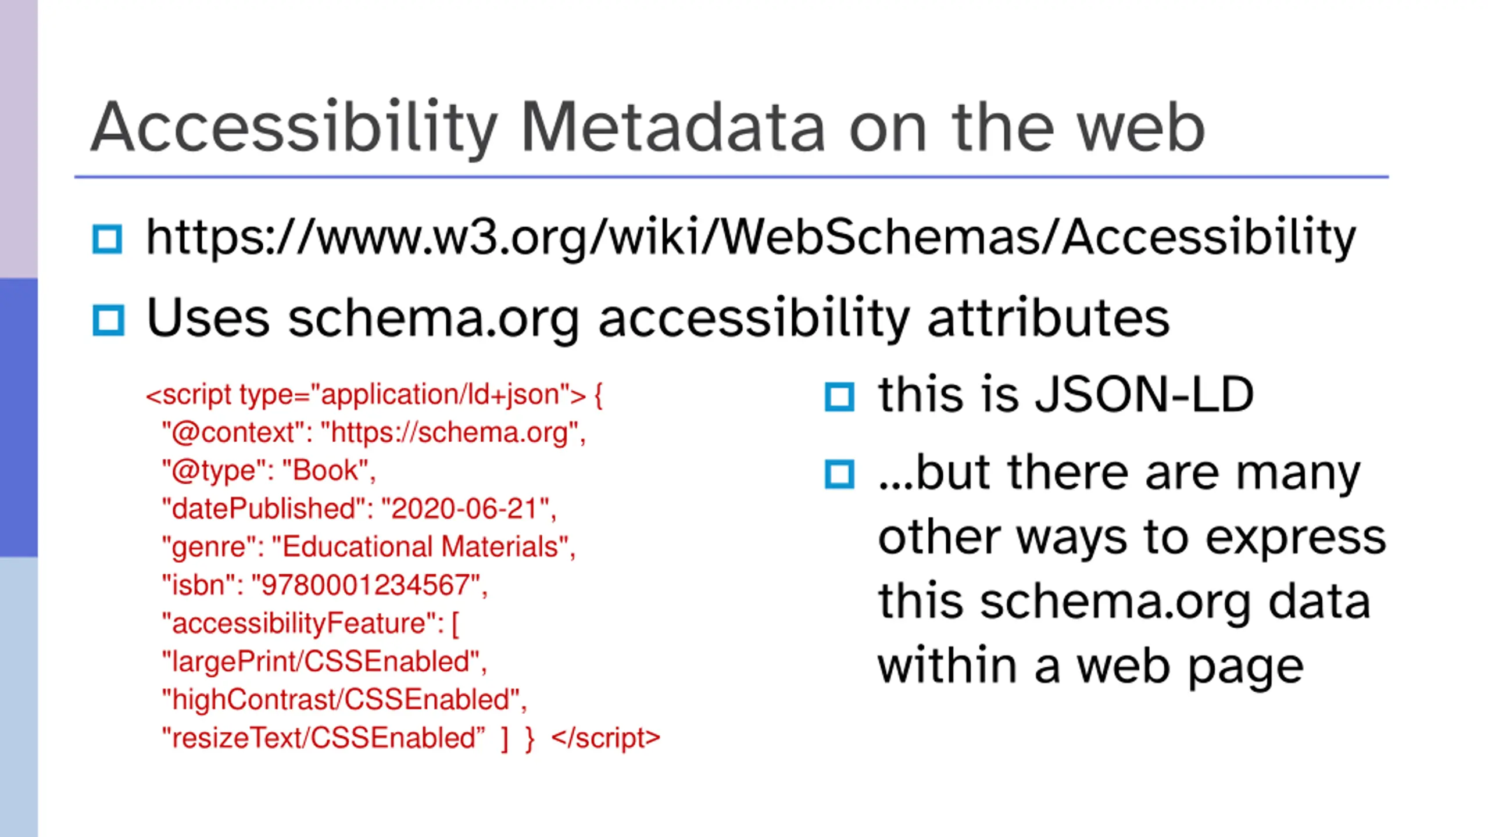Select the "largePrint/CSSEnabled" code line
This screenshot has width=1488, height=837.
324,661
